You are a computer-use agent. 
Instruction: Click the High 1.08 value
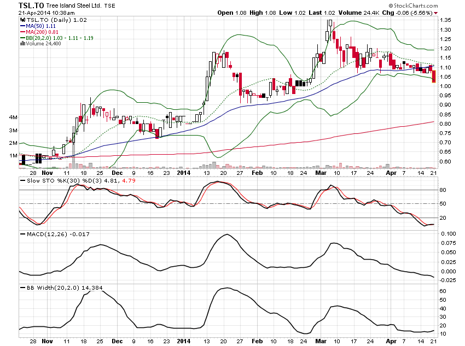[263, 13]
